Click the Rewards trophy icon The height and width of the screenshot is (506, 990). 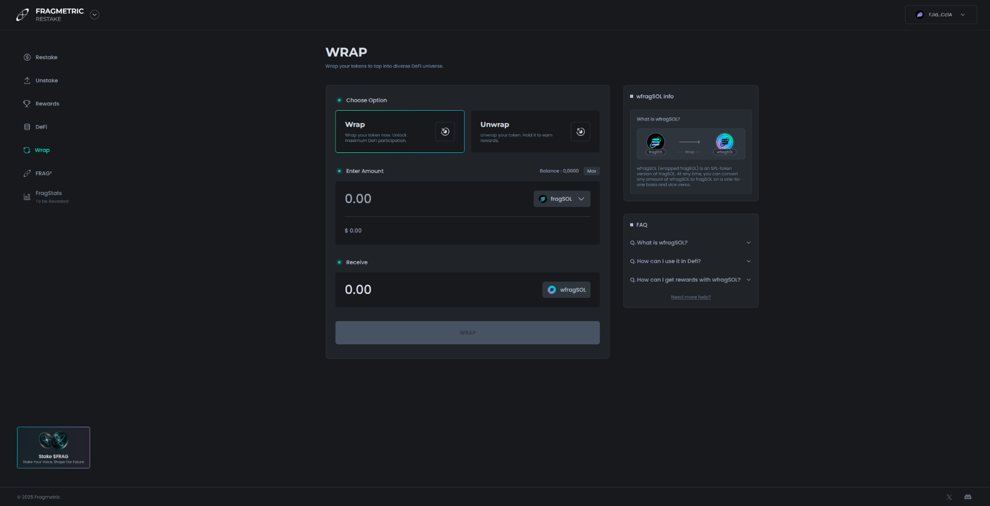27,103
